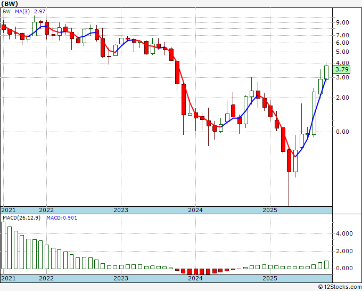Click the latest green candlestick near 3.79

(326, 72)
